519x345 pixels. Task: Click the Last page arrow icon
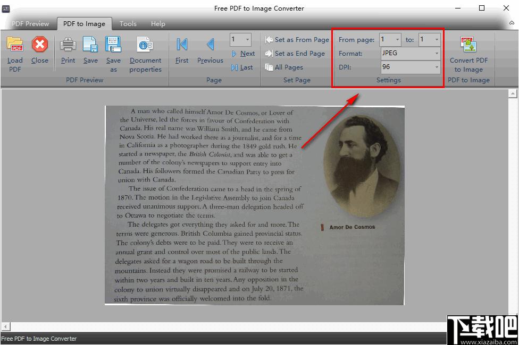point(235,67)
